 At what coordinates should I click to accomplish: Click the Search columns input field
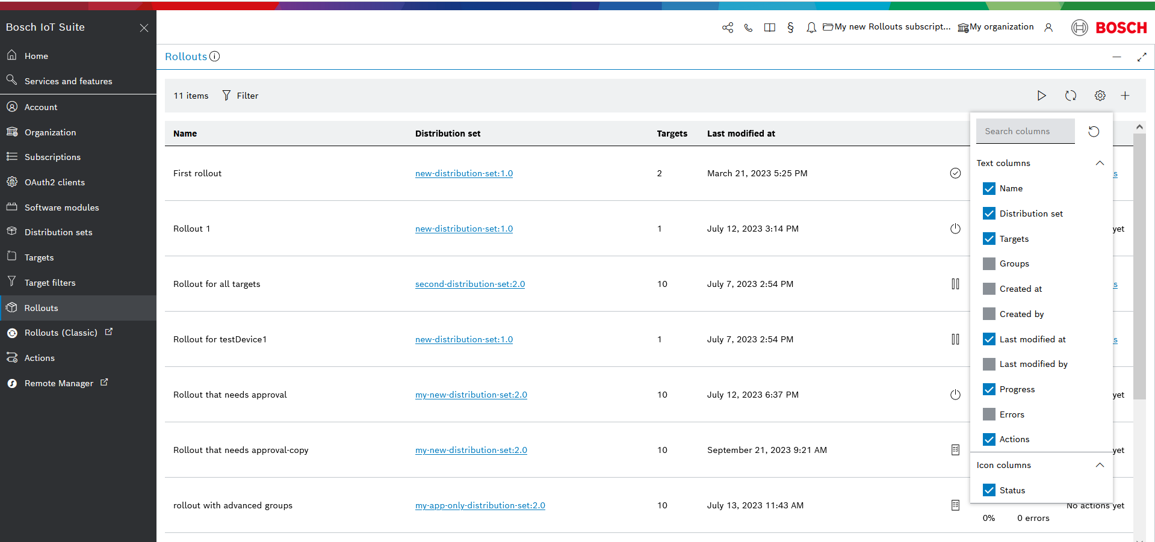(1025, 131)
